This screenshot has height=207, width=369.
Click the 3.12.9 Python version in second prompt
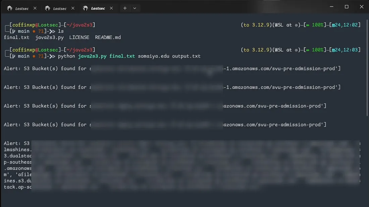pyautogui.click(x=261, y=50)
